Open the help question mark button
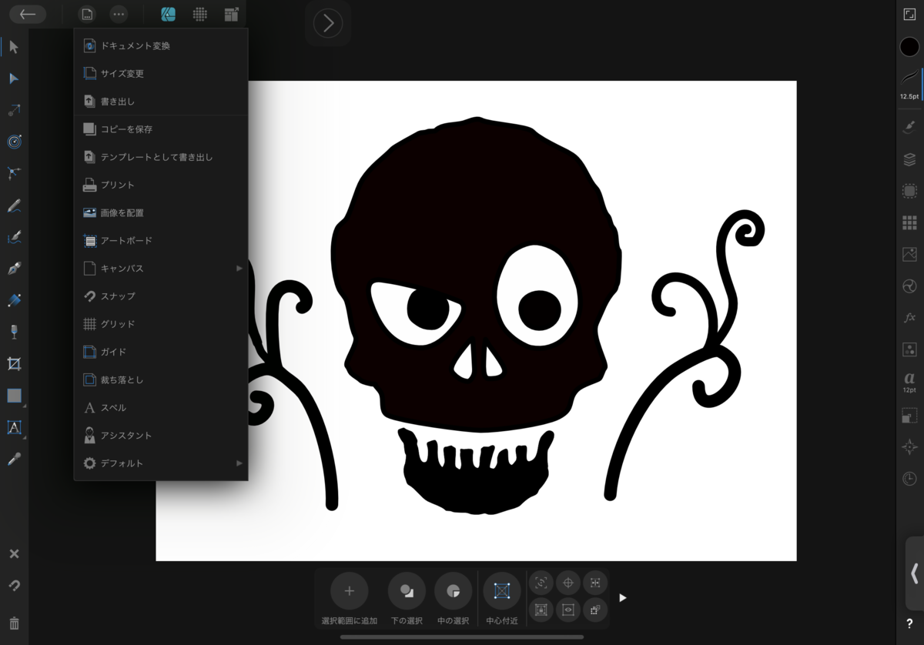This screenshot has width=924, height=645. 909,623
